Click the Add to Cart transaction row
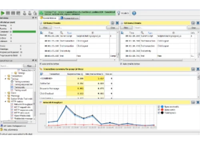 [x=76, y=84]
